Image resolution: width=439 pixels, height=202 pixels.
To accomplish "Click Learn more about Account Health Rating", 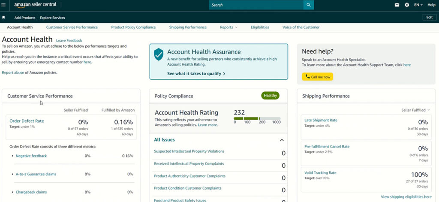I will click(207, 125).
